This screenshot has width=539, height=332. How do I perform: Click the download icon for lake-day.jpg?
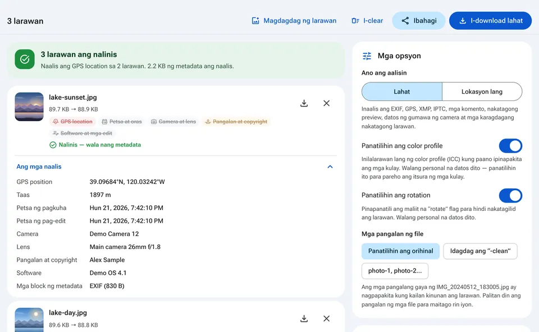(x=304, y=319)
